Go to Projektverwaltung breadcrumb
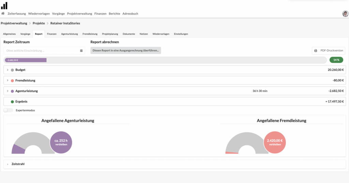This screenshot has height=183, width=349. coord(14,23)
